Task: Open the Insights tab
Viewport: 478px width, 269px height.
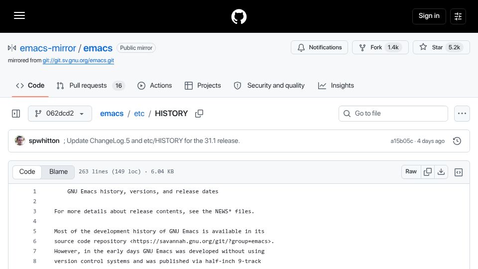Action: 336,86
